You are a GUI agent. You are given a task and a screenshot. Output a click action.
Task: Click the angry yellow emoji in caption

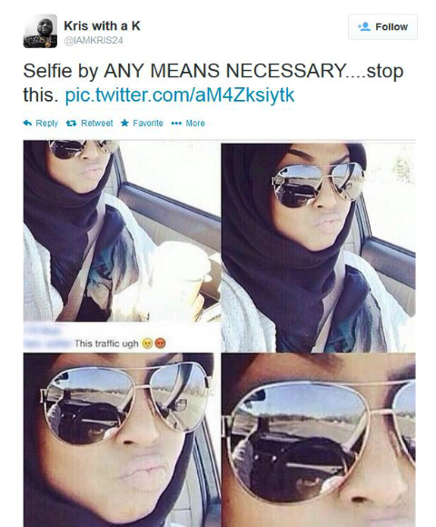(147, 343)
